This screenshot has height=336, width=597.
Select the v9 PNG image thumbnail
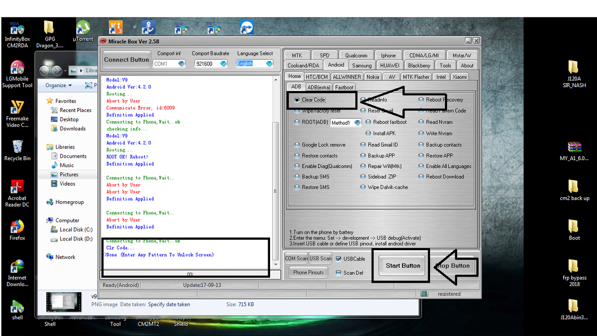64,302
